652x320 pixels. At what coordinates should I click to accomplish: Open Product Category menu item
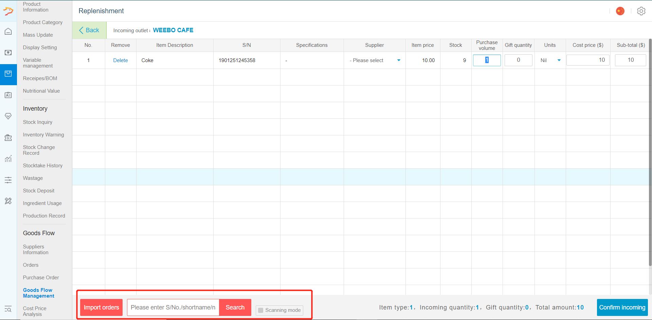[43, 22]
